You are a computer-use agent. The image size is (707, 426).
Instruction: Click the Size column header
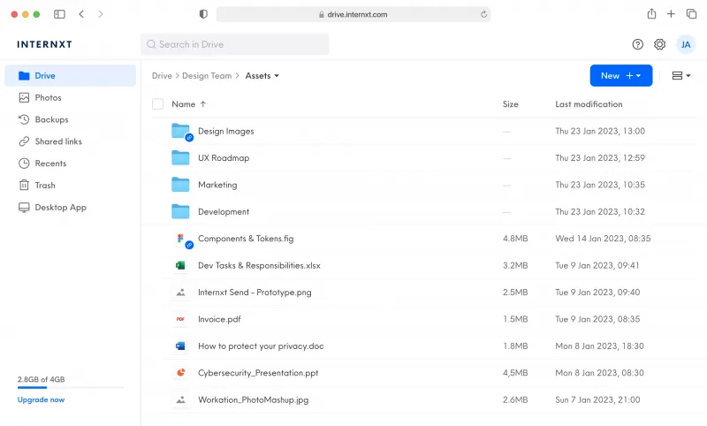[511, 104]
